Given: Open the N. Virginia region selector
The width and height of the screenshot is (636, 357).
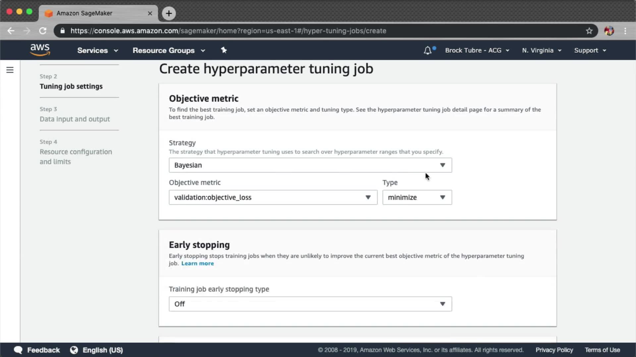Looking at the screenshot, I should 542,51.
